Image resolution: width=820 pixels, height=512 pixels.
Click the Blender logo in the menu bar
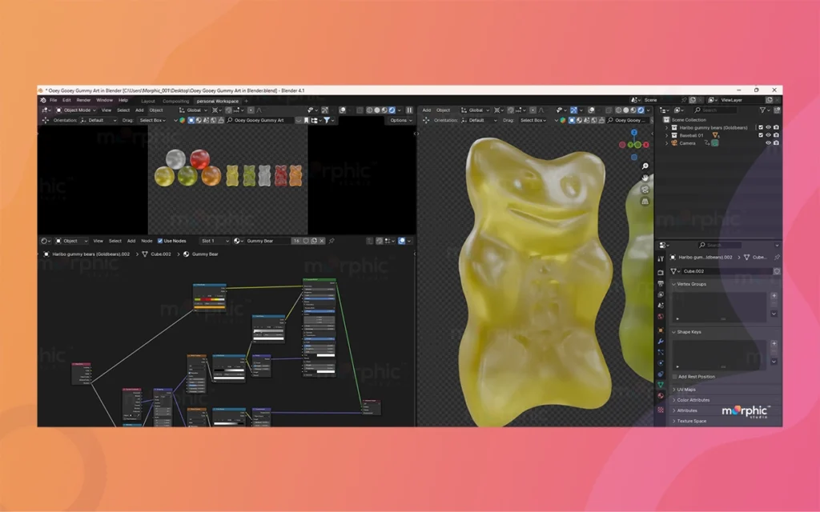[43, 100]
